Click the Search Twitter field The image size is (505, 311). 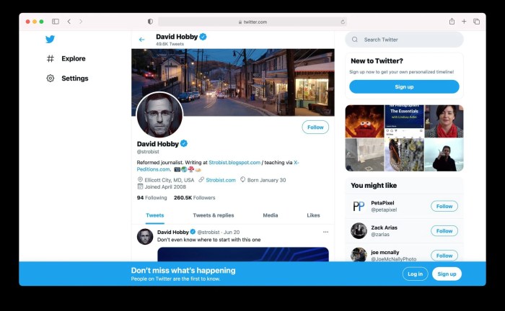[404, 40]
